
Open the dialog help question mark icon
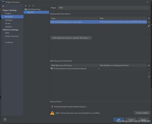[5, 120]
